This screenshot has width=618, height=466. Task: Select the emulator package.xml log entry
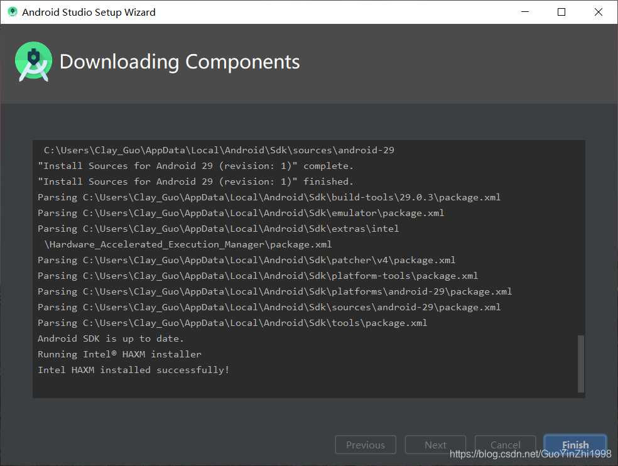tap(256, 212)
